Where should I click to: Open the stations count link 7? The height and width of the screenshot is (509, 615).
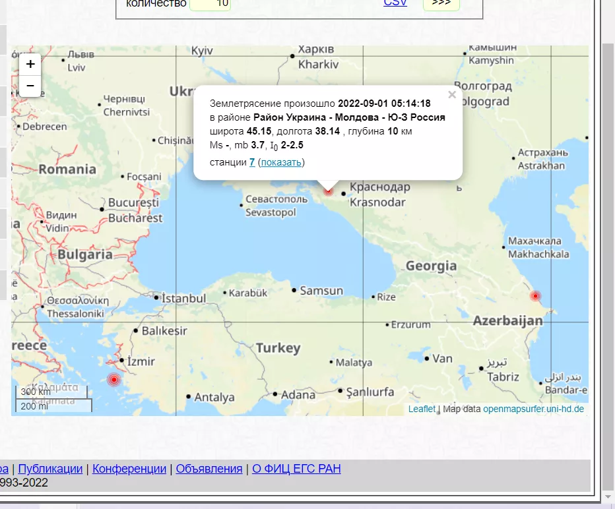pyautogui.click(x=252, y=162)
